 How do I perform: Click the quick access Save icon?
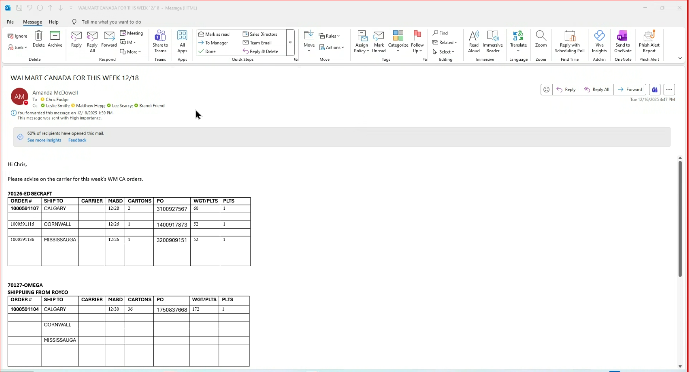(x=19, y=8)
